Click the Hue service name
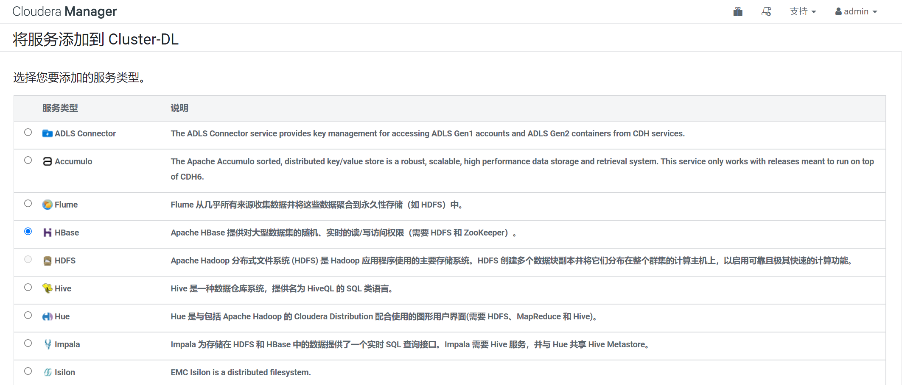The width and height of the screenshot is (902, 385). pyautogui.click(x=62, y=317)
